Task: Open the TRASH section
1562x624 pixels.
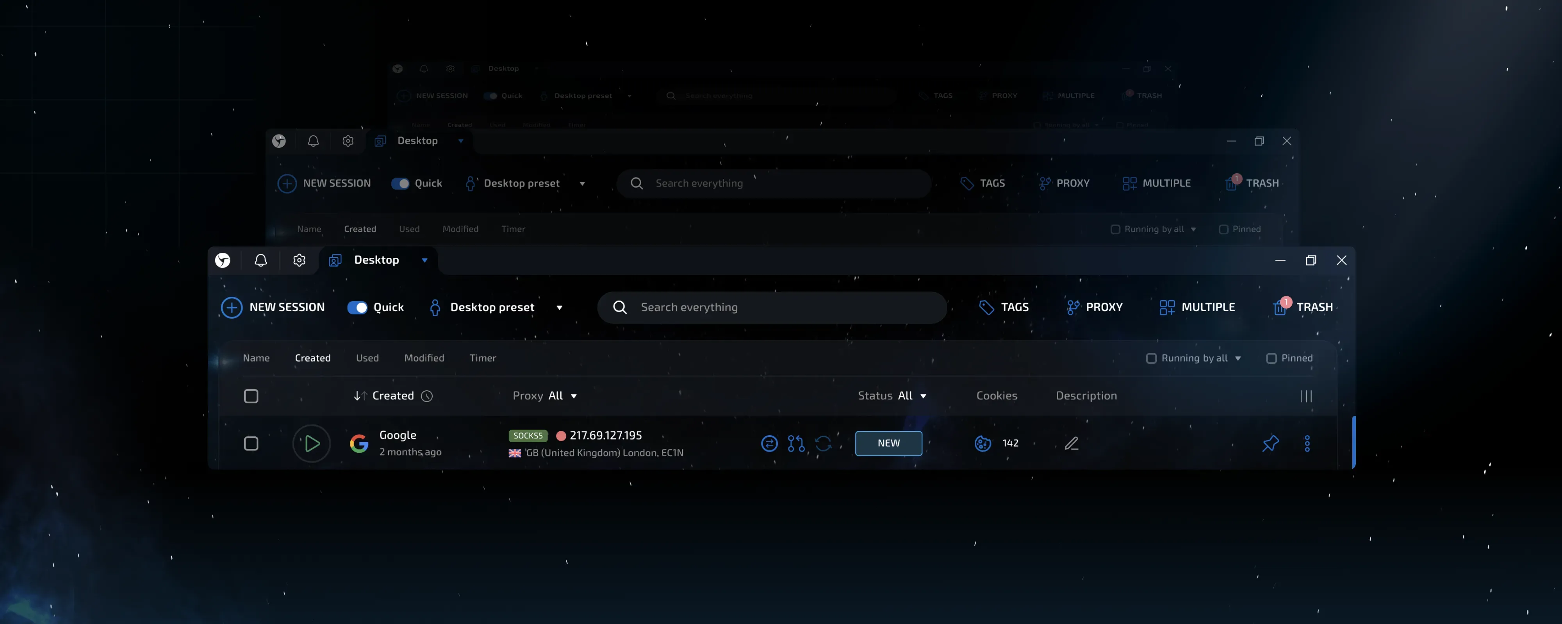Action: point(1304,307)
